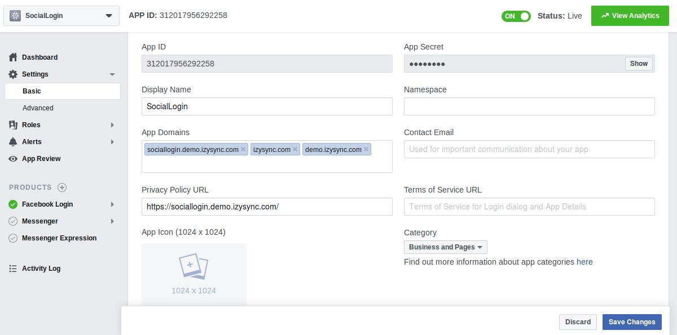The image size is (677, 335).
Task: Click the Alerts bell icon
Action: 13,142
